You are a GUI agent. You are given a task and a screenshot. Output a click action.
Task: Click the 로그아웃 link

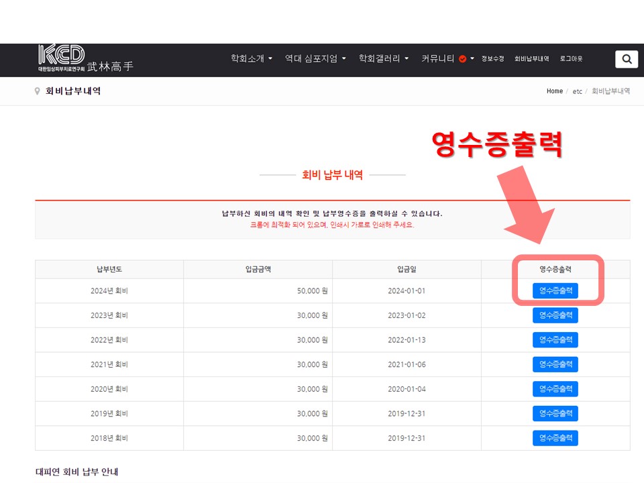tap(571, 59)
